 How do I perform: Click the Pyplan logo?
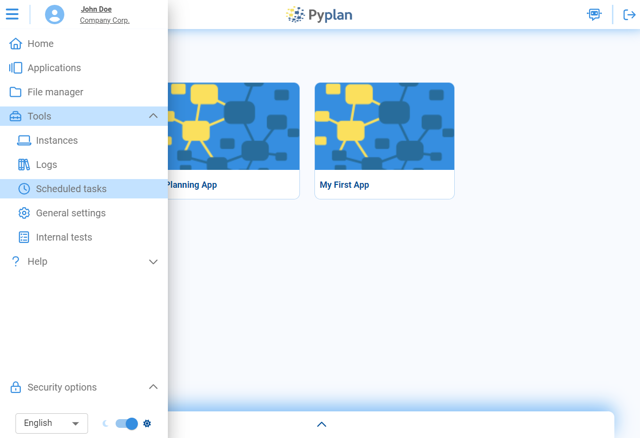pyautogui.click(x=319, y=15)
